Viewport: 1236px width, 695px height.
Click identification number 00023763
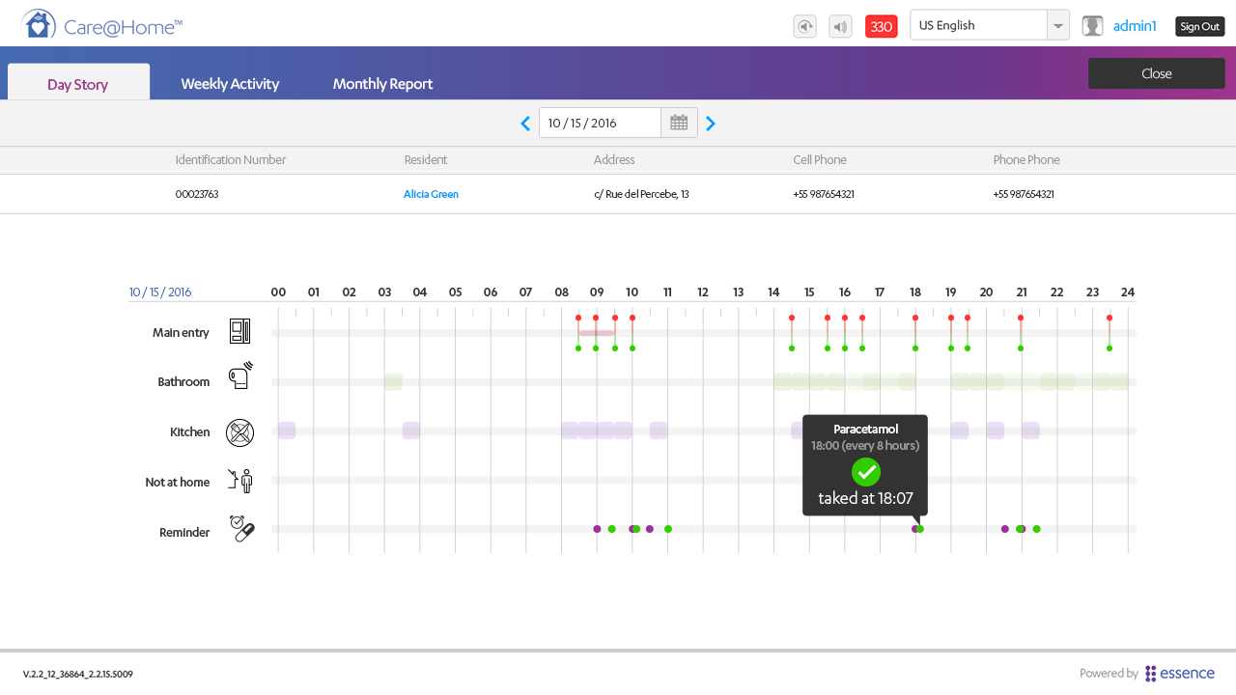point(197,194)
